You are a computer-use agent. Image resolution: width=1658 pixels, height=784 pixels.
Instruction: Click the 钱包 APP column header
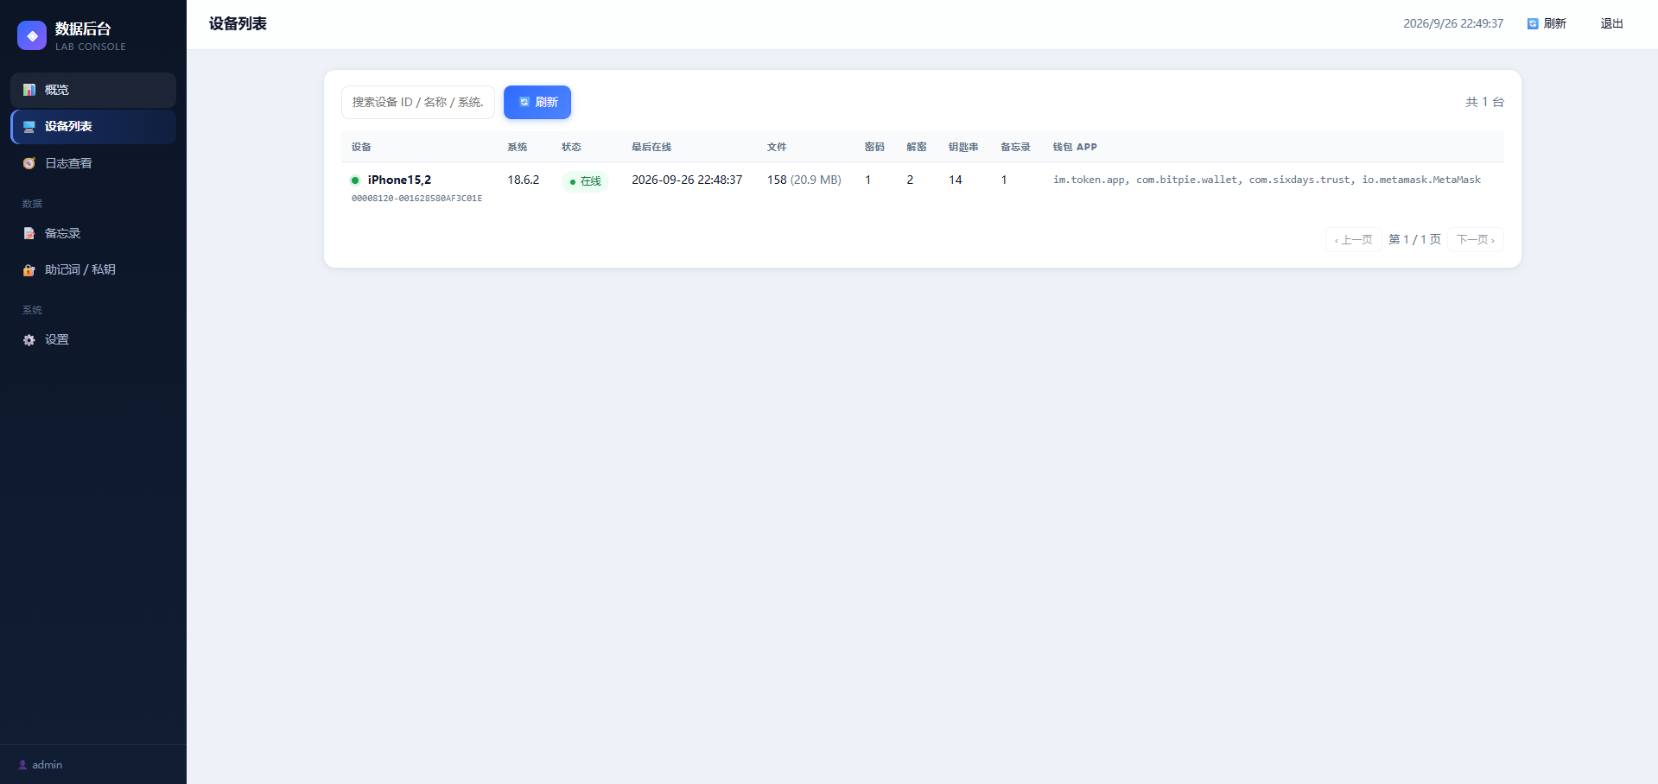click(1075, 147)
